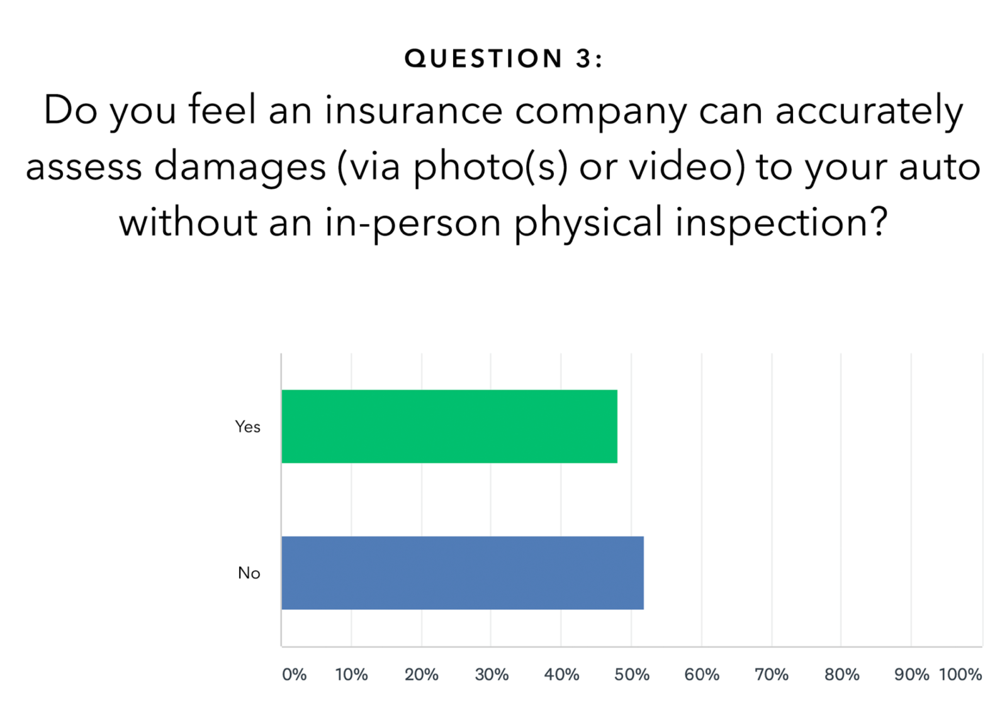
Task: Click the 30% axis tick label
Action: click(492, 675)
